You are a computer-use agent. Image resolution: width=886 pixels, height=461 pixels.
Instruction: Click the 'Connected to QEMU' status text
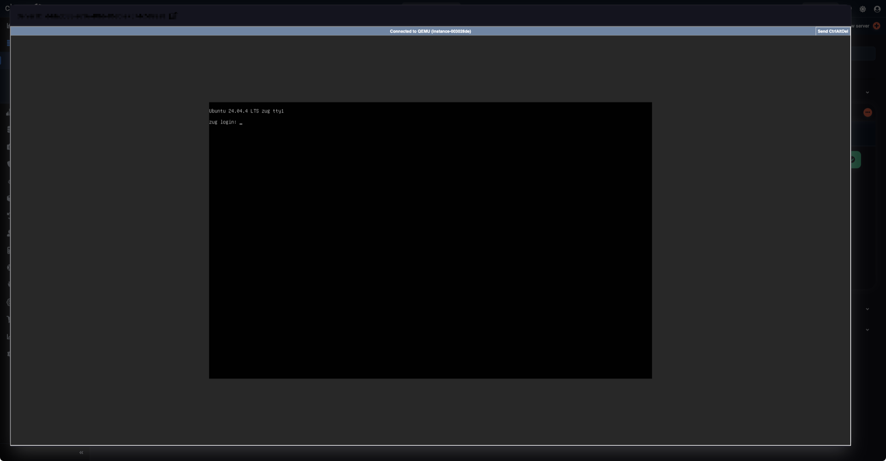(x=430, y=31)
